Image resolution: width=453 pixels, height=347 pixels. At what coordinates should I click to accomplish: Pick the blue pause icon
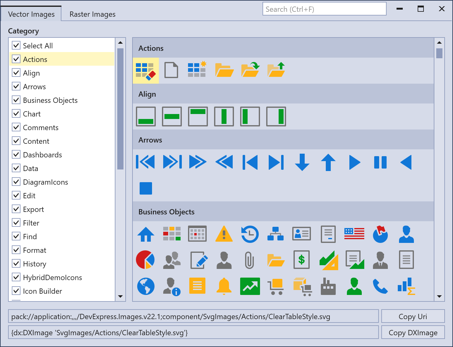(380, 162)
